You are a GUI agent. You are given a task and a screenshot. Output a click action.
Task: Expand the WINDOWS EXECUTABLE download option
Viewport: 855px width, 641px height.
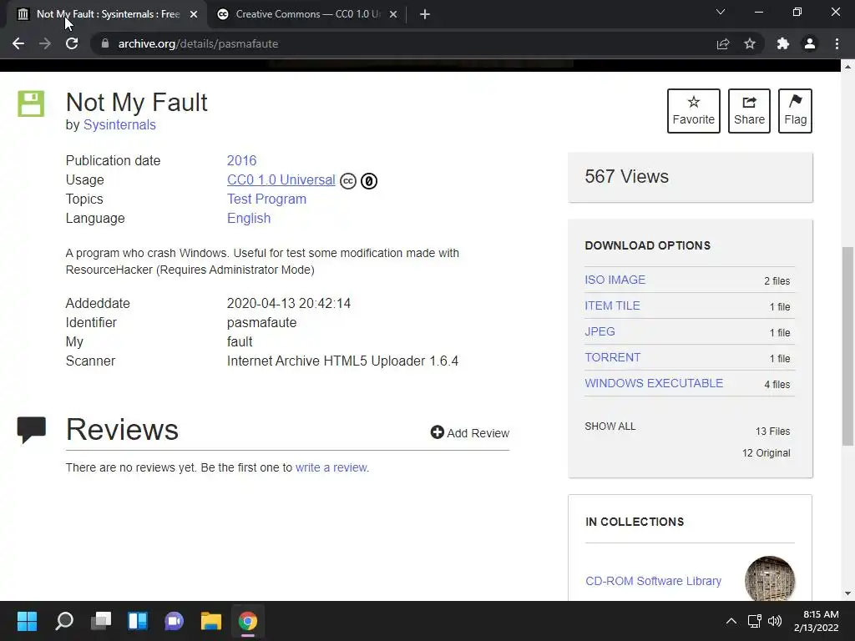654,383
